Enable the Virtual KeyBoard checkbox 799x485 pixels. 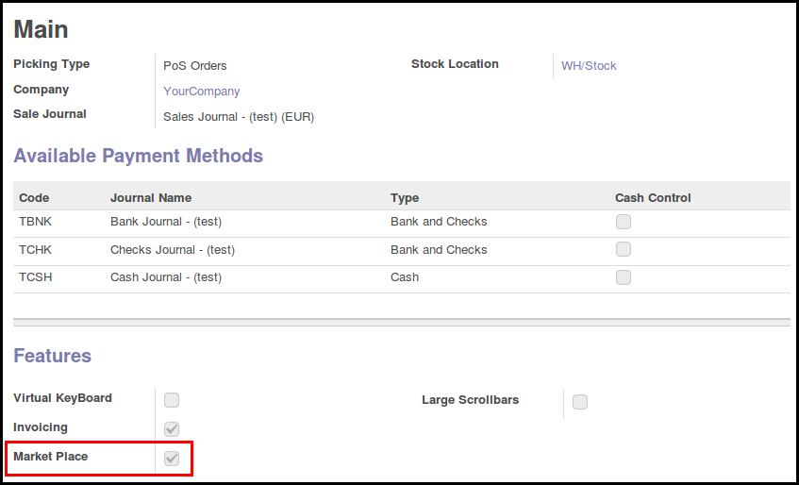pyautogui.click(x=172, y=400)
